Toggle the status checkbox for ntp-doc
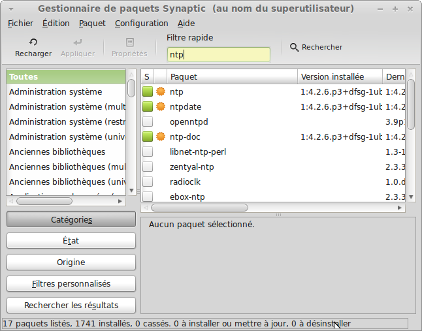This screenshot has width=422, height=331. tap(148, 137)
